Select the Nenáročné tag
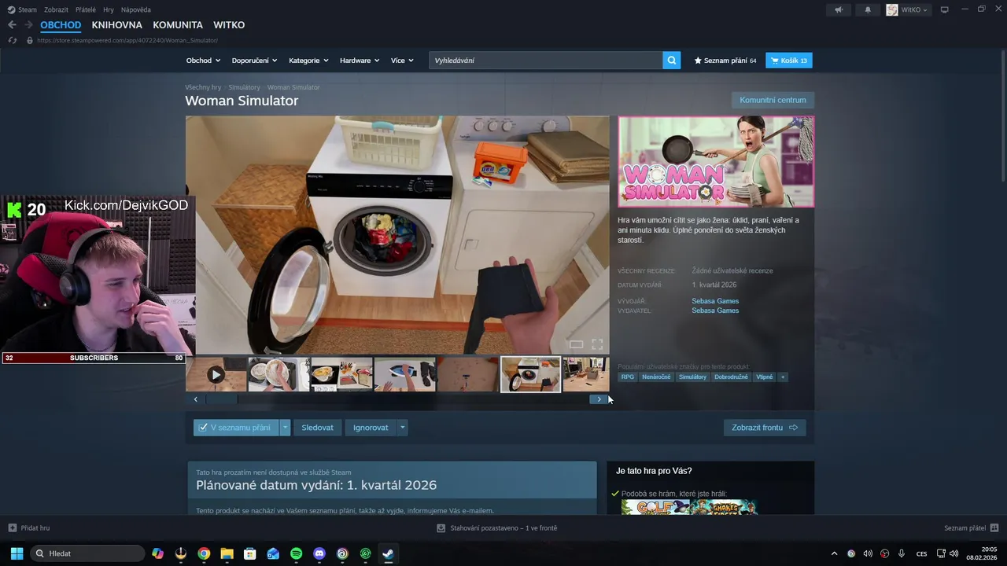The width and height of the screenshot is (1007, 566). [x=656, y=377]
